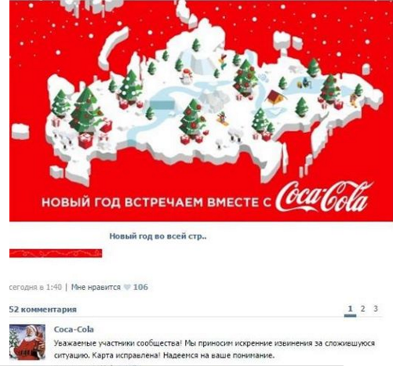Click the red decorative strip thumbnail
Viewport: 393px width, 366px height.
(x=56, y=253)
